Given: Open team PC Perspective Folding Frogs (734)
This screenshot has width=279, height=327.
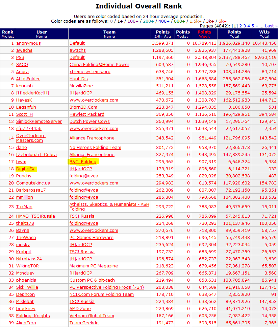Looking at the screenshot, I should pos(107,287).
